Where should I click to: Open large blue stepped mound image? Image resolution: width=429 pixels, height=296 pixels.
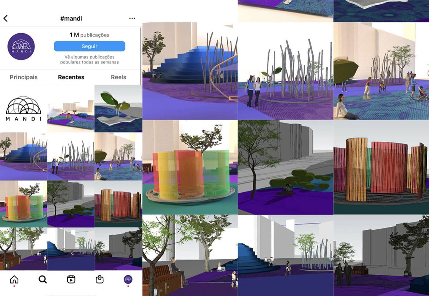click(190, 71)
